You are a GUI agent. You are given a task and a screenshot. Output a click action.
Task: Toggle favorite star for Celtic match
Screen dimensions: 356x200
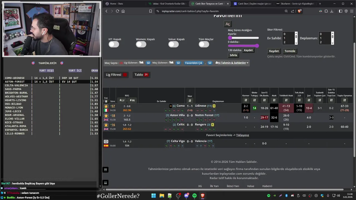tap(106, 125)
